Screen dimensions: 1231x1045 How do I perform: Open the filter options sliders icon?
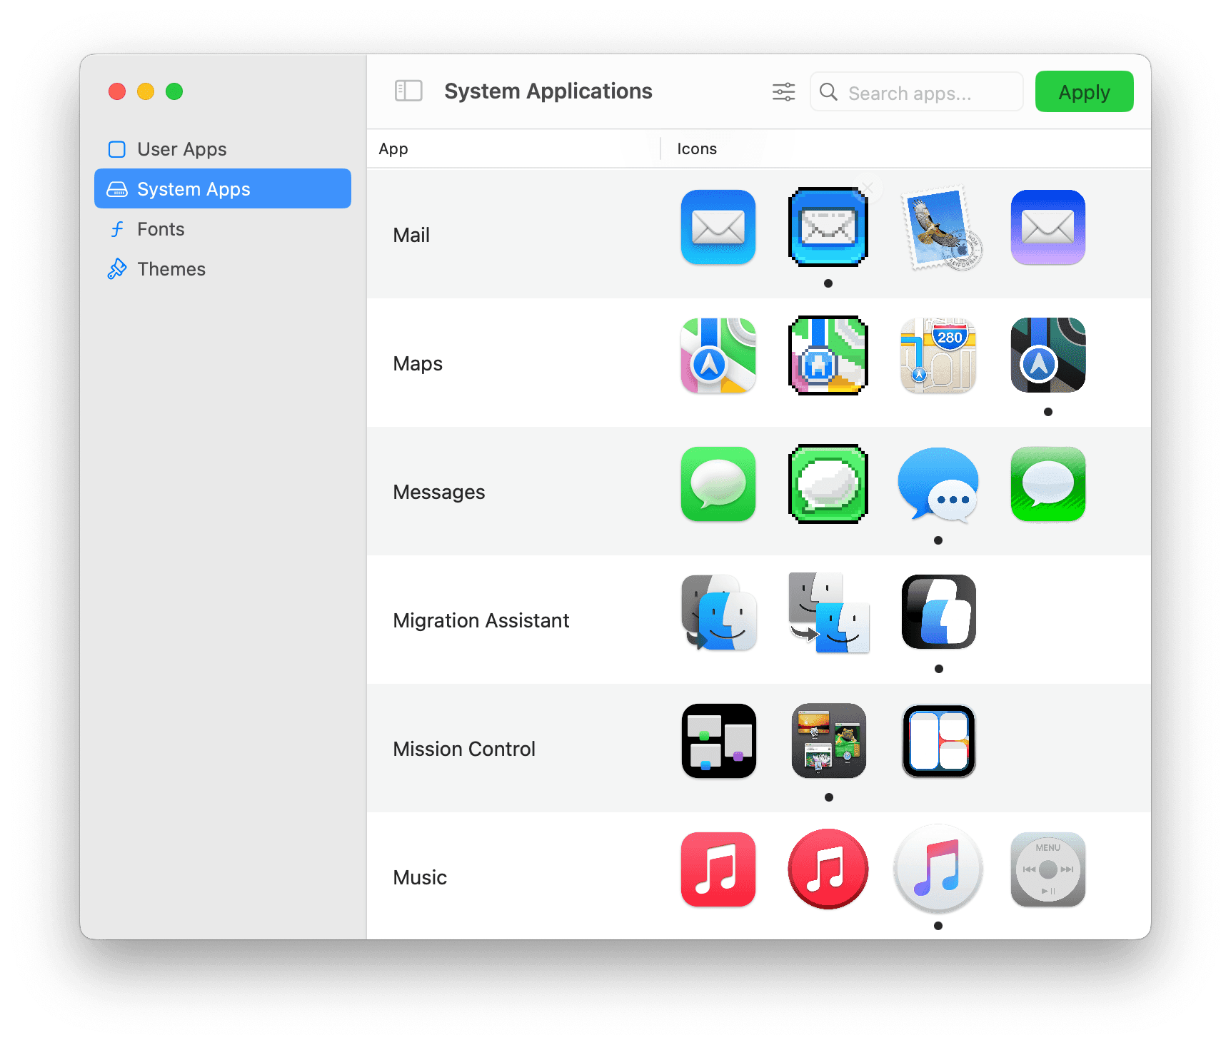point(783,91)
